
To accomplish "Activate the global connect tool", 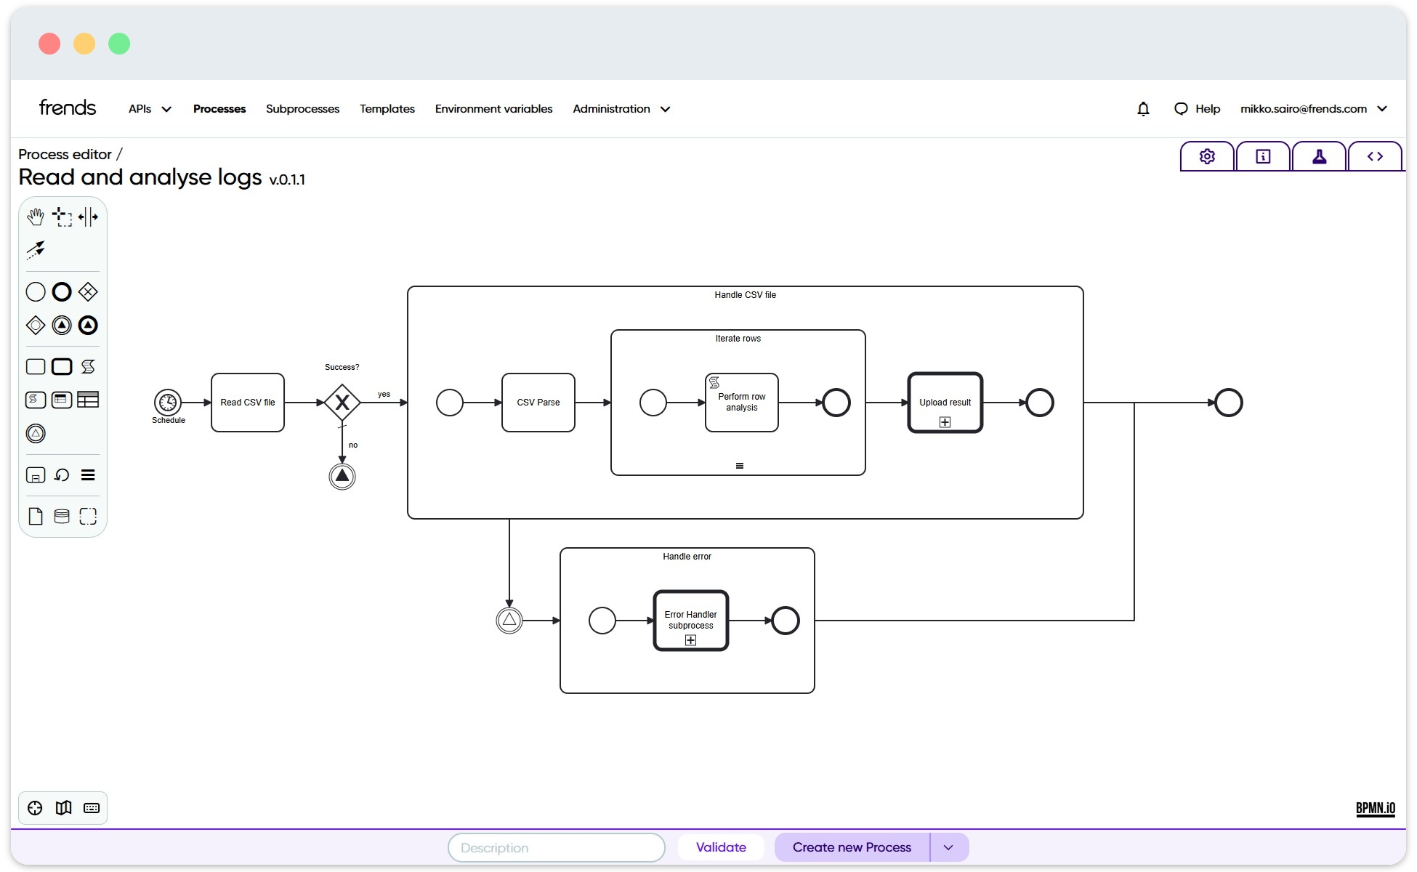I will pos(35,250).
